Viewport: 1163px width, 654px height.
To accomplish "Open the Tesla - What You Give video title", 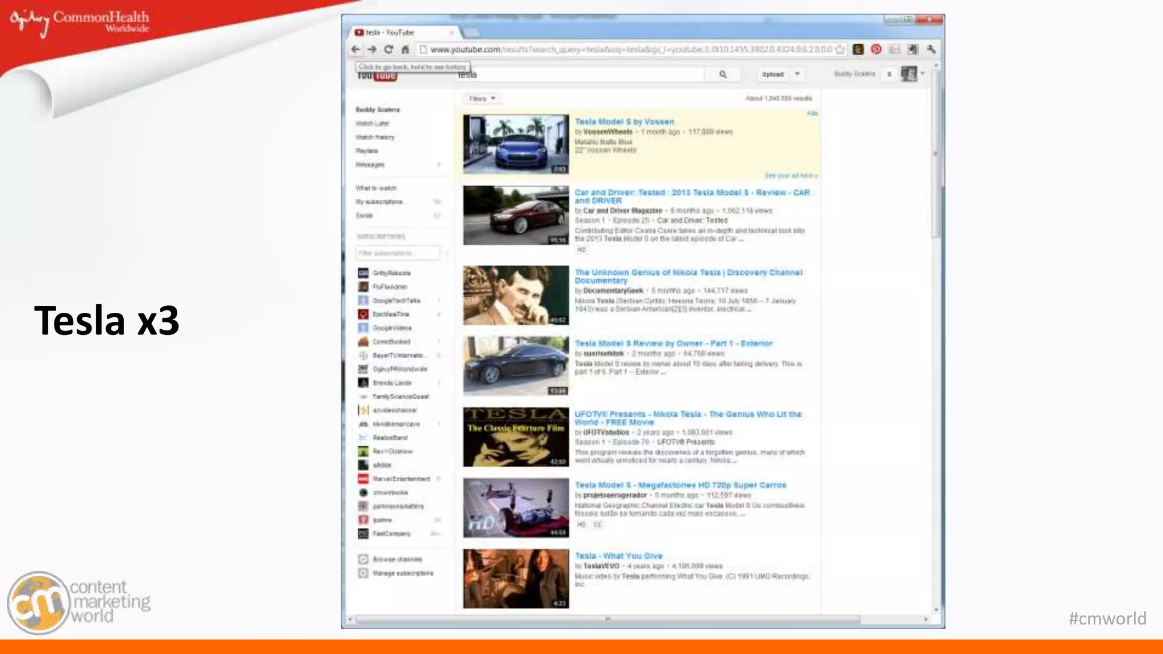I will pos(618,556).
